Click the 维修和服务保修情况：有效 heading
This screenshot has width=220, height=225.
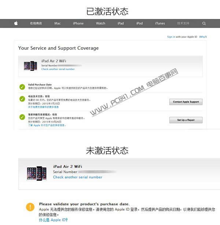43,115
